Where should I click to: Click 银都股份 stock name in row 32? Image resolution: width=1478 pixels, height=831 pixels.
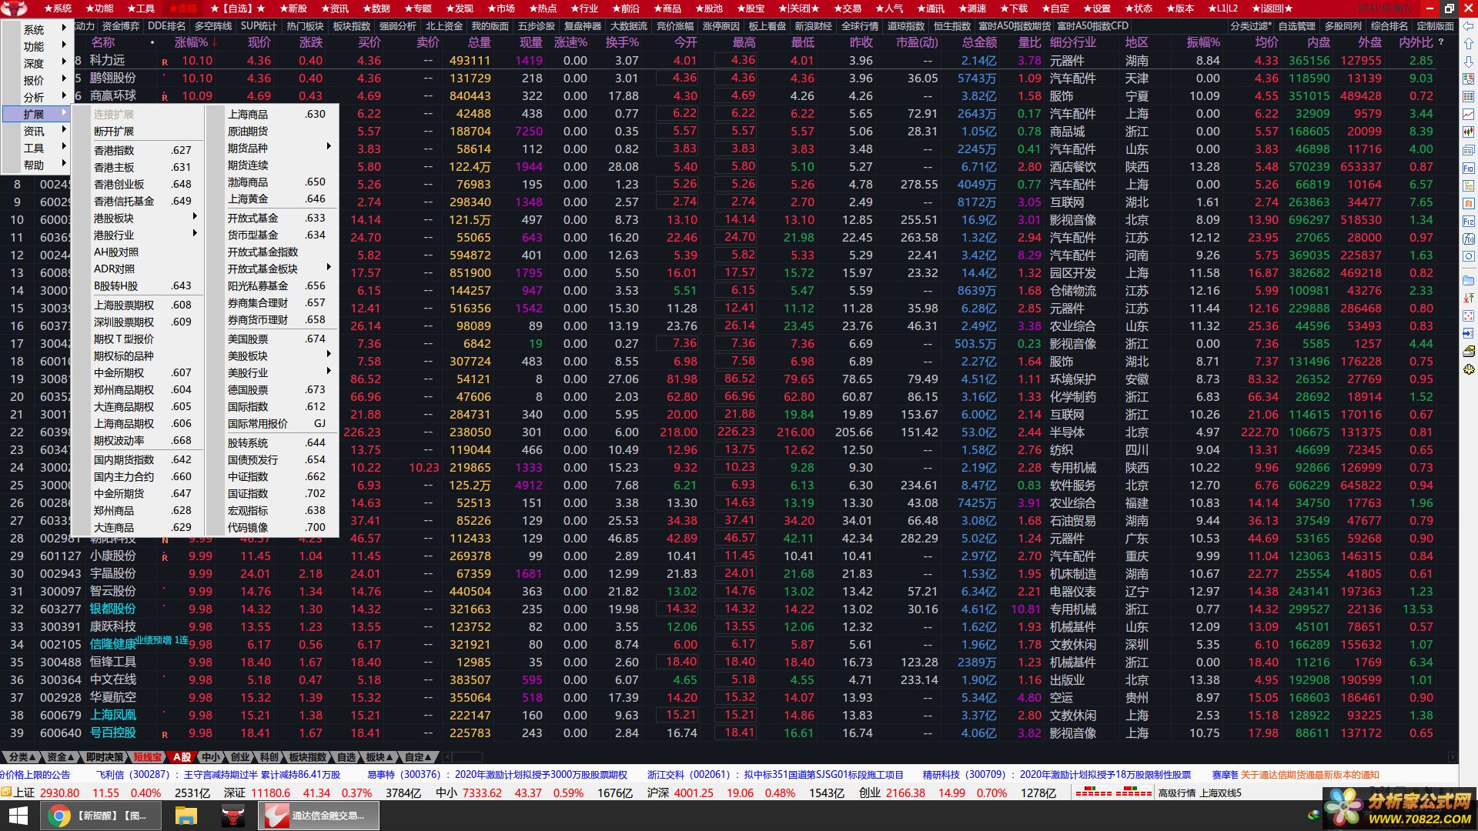pos(113,609)
